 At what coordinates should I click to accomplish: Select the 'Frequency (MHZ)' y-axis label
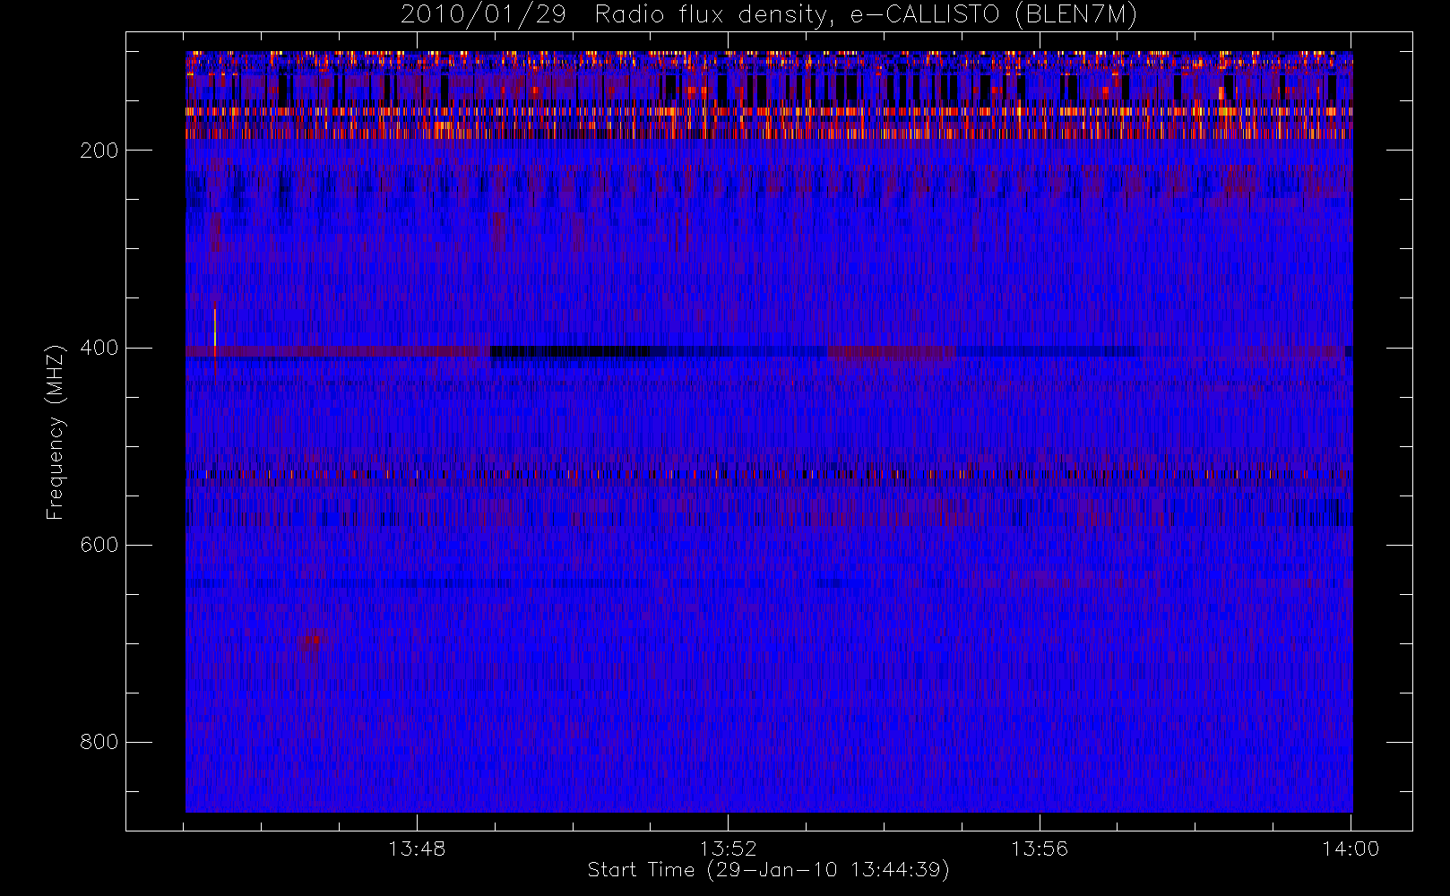tap(56, 432)
